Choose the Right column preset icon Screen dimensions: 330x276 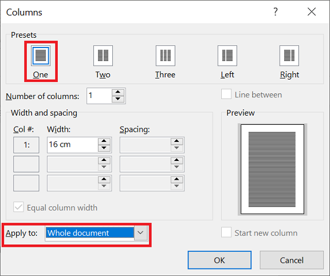point(289,56)
